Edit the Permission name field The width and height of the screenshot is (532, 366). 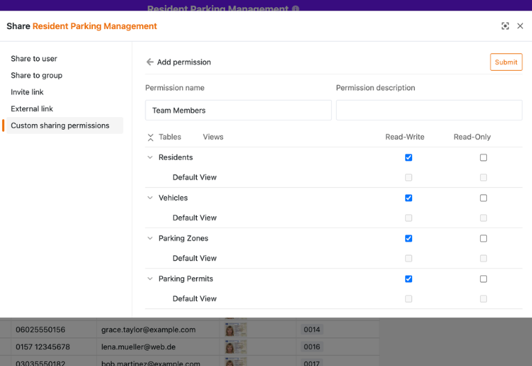tap(238, 110)
